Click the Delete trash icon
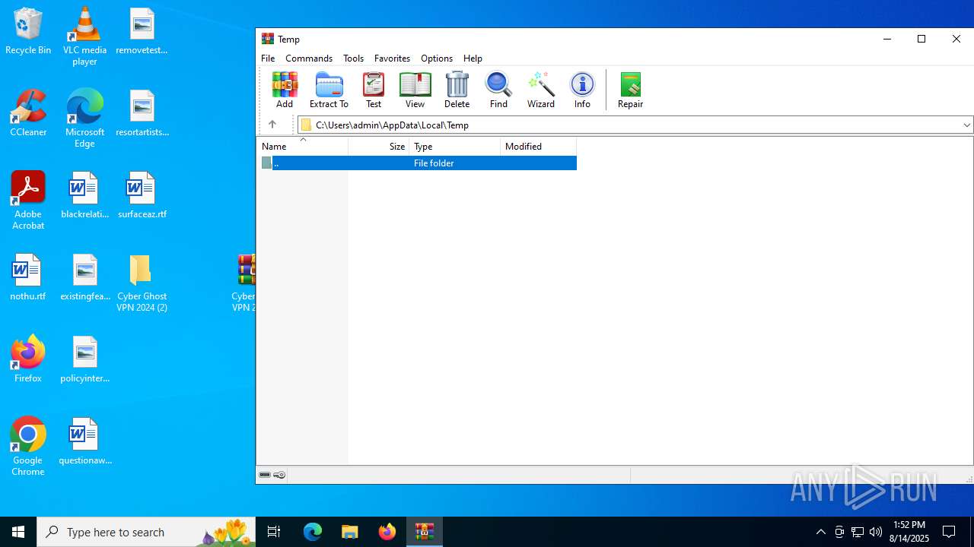 click(457, 90)
